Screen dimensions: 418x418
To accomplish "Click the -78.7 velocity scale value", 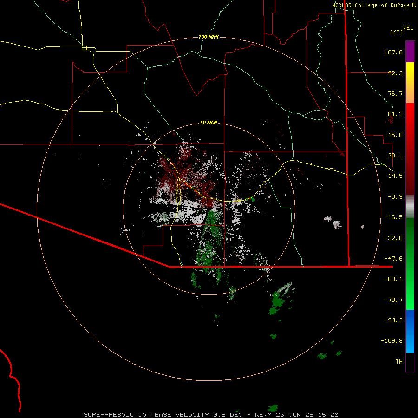I will (393, 300).
